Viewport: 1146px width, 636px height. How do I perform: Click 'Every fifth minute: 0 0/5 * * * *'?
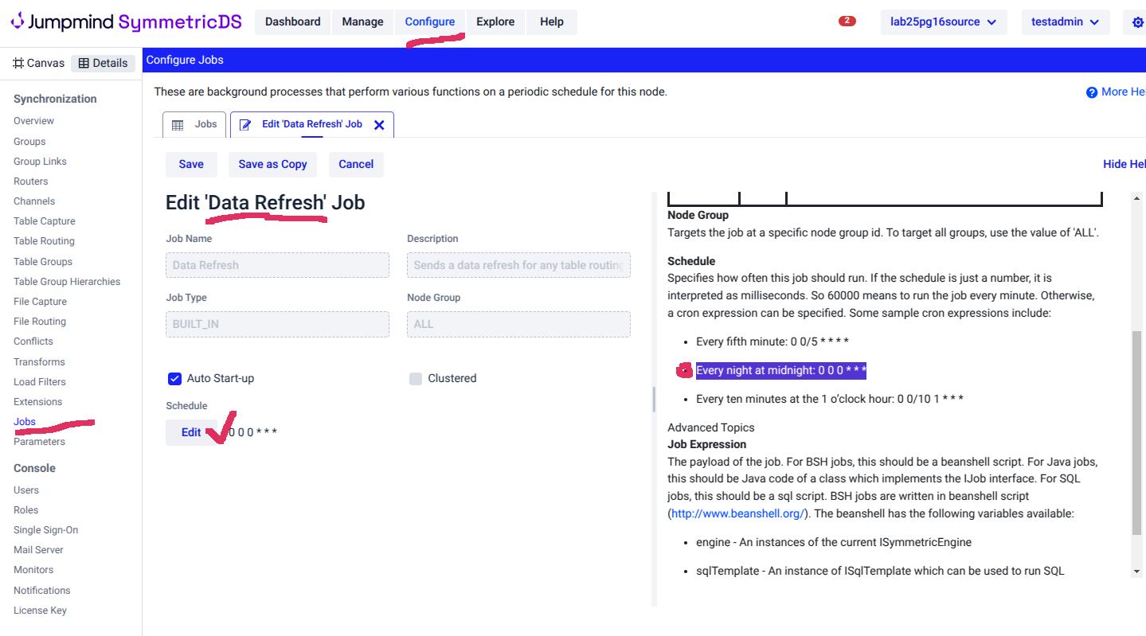[772, 341]
